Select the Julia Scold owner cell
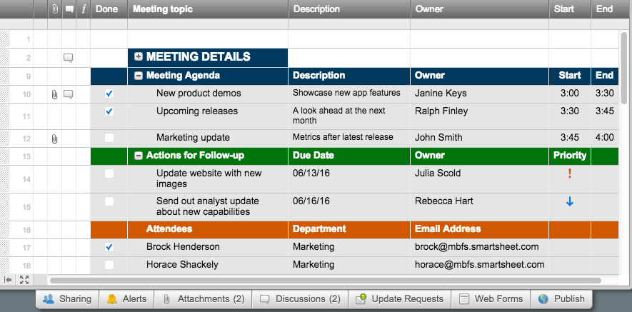 click(x=479, y=173)
